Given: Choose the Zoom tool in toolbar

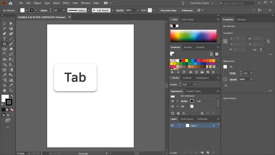Looking at the screenshot, I should click(x=11, y=90).
